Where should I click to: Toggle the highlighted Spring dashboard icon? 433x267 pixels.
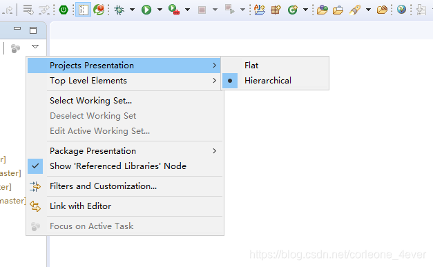[83, 10]
